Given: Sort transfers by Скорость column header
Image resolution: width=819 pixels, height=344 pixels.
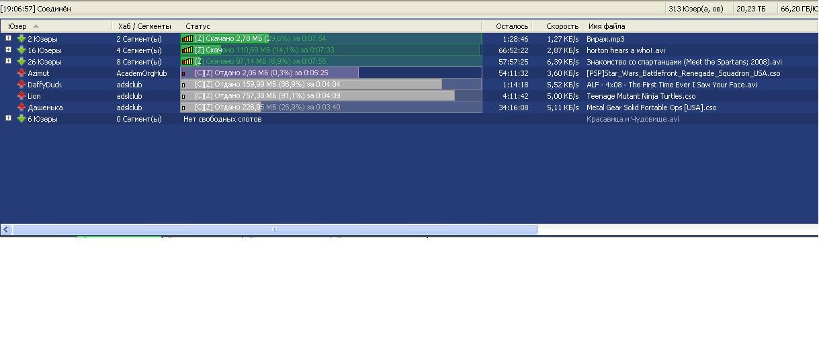Looking at the screenshot, I should (x=562, y=26).
